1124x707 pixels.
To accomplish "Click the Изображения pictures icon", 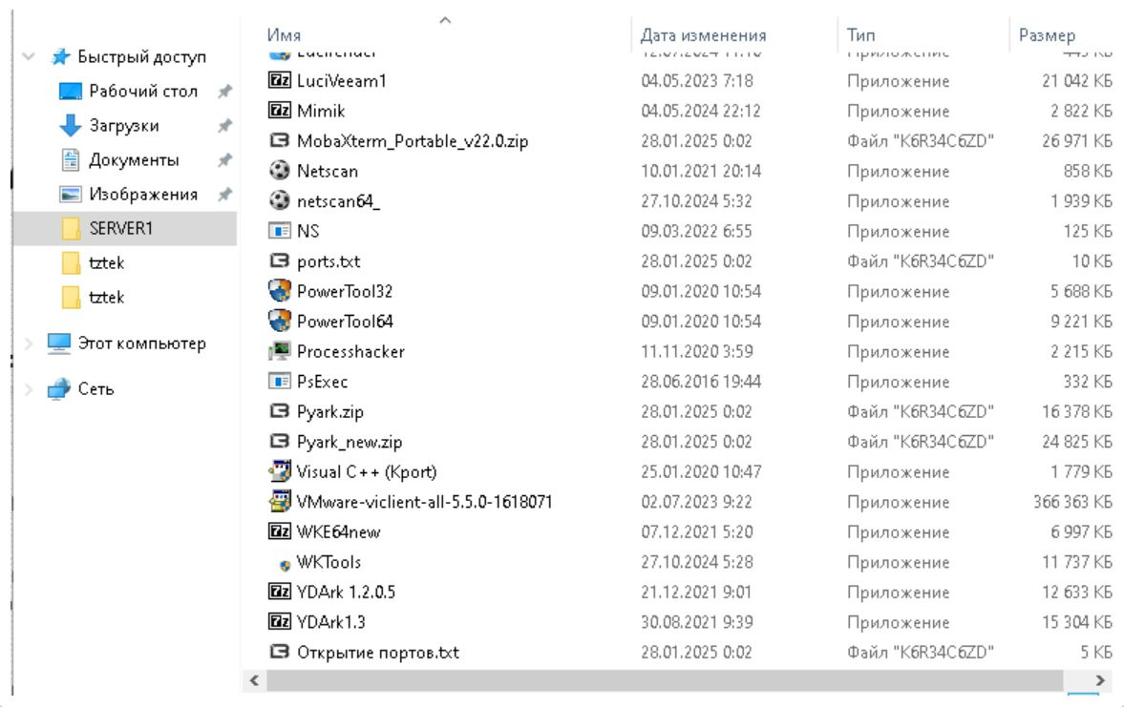I will [71, 194].
